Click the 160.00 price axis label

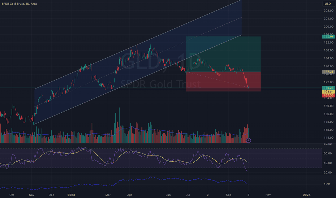coord(328,106)
